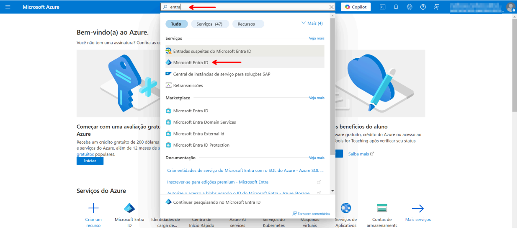This screenshot has height=233, width=518.
Task: Launch Cloud Shell from top bar
Action: [382, 7]
